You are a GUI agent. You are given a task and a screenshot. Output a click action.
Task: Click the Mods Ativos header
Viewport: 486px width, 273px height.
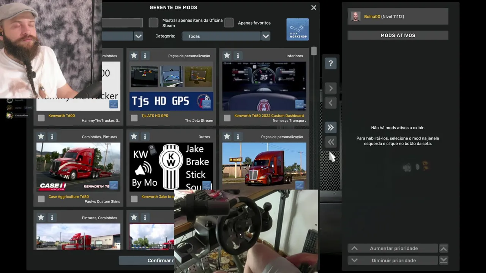coord(398,35)
